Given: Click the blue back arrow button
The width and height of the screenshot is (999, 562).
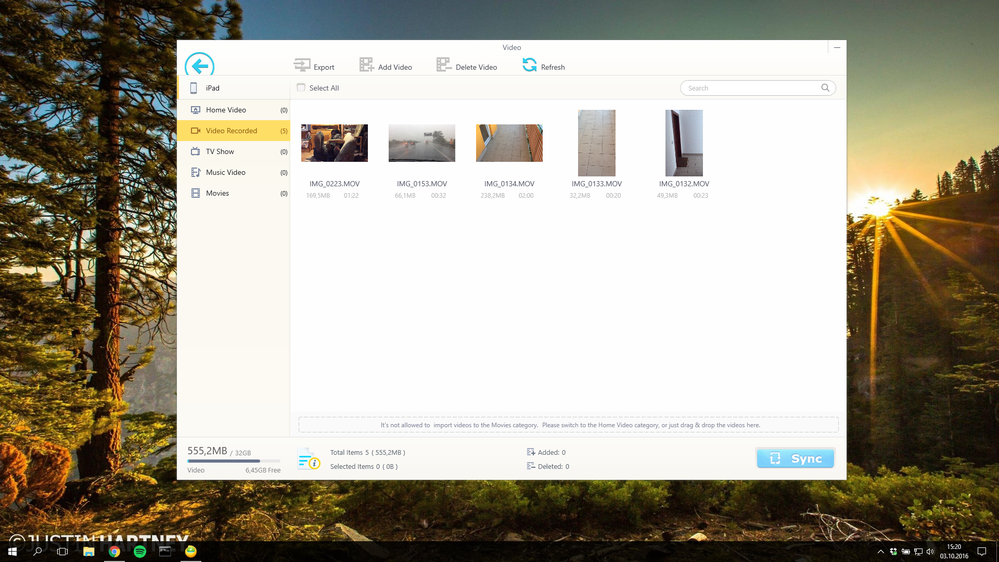Looking at the screenshot, I should pos(199,66).
